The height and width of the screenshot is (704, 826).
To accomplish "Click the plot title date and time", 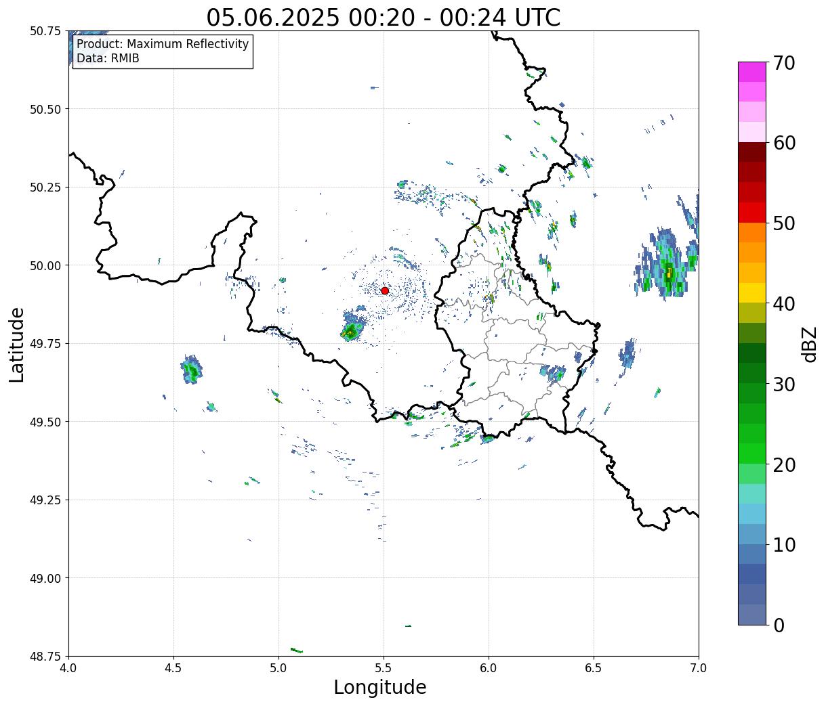I will click(384, 17).
